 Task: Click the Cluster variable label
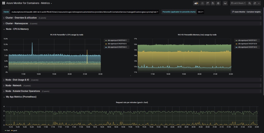pos(6,12)
